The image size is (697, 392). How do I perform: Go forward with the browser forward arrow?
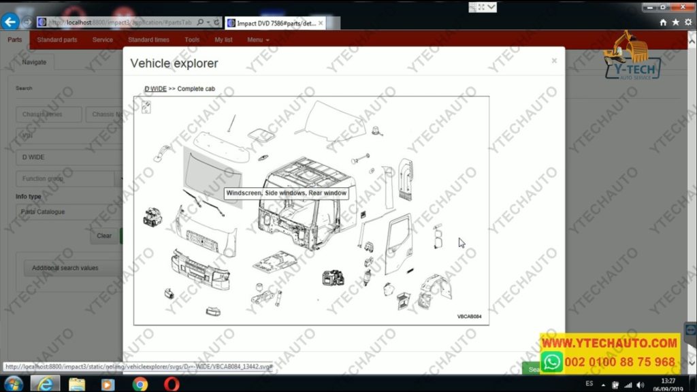pyautogui.click(x=27, y=22)
